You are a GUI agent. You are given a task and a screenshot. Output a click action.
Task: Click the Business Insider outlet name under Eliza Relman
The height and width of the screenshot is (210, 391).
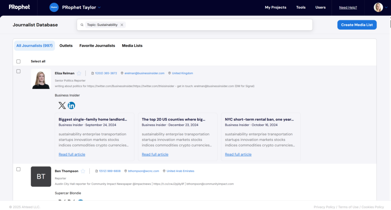67,95
